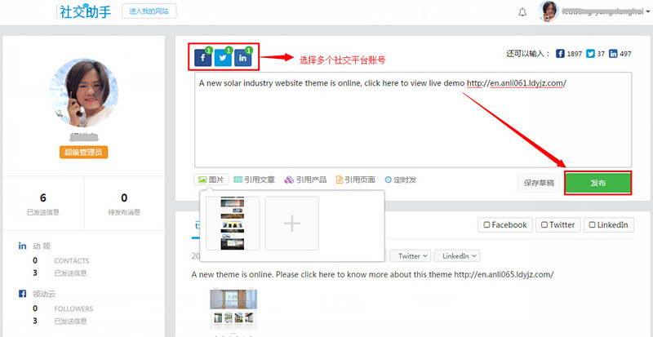Click 引用页面 to quote a page
Screen dimensions: 653x337
pyautogui.click(x=356, y=180)
